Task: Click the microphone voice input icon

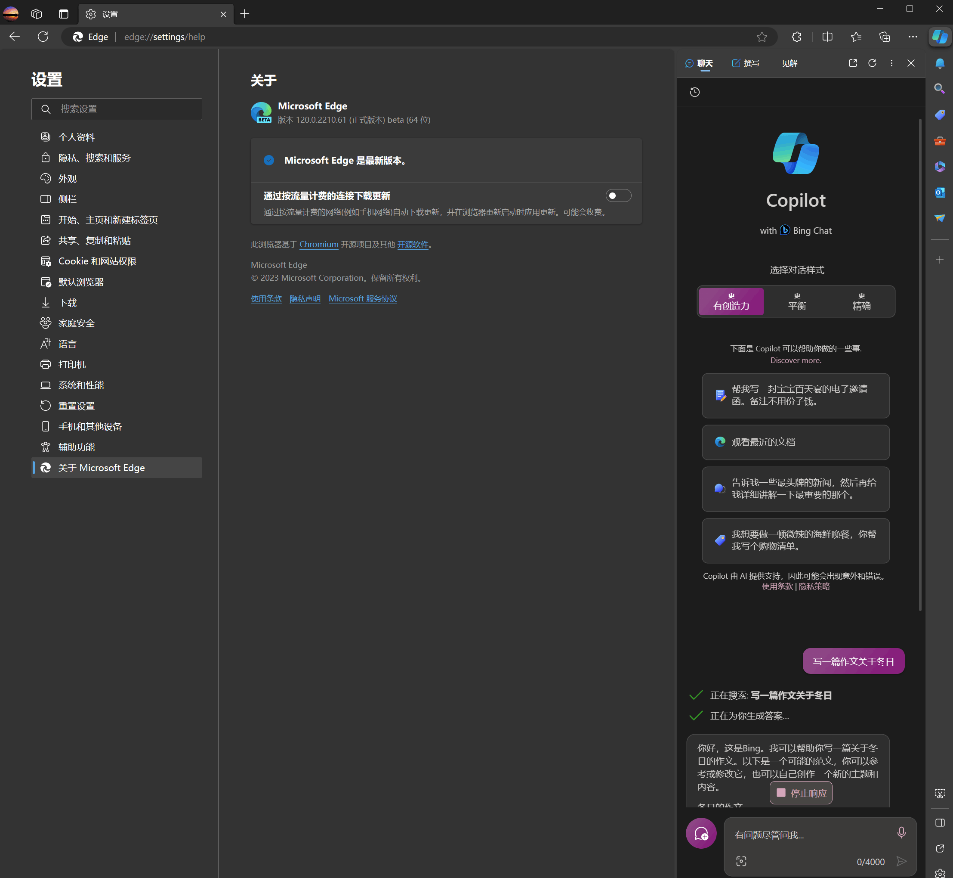Action: click(x=901, y=832)
